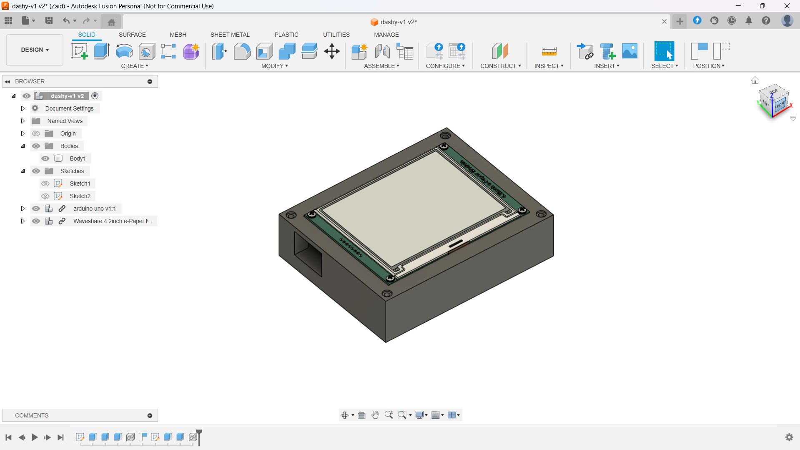Open the DESIGN workspace dropdown

[35, 50]
